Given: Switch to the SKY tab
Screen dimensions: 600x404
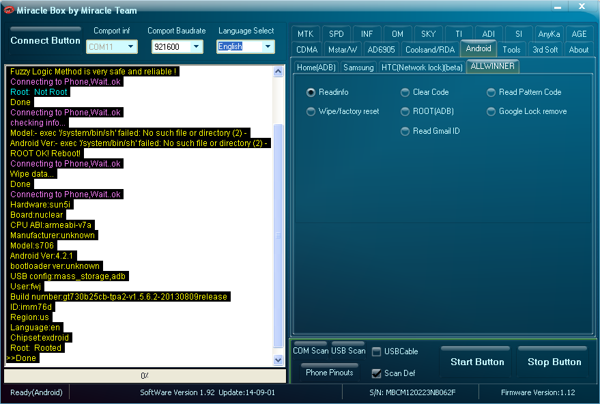Looking at the screenshot, I should coord(428,34).
